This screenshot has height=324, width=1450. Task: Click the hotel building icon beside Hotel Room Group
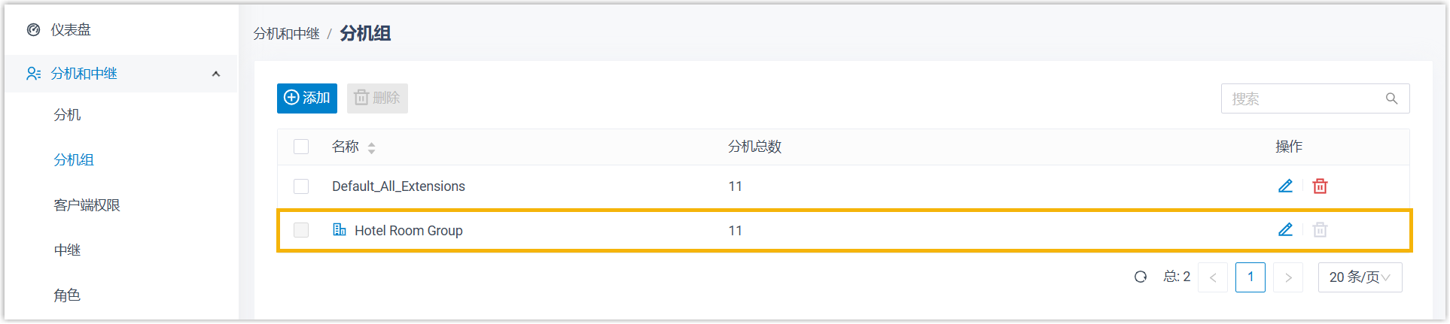(340, 229)
